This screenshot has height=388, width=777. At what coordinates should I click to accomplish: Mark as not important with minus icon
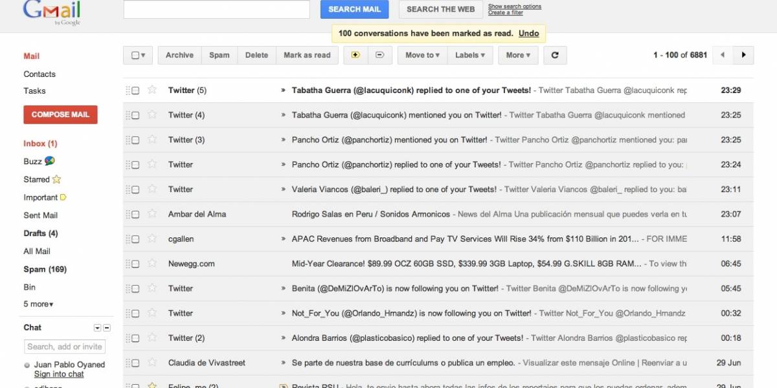coord(379,55)
